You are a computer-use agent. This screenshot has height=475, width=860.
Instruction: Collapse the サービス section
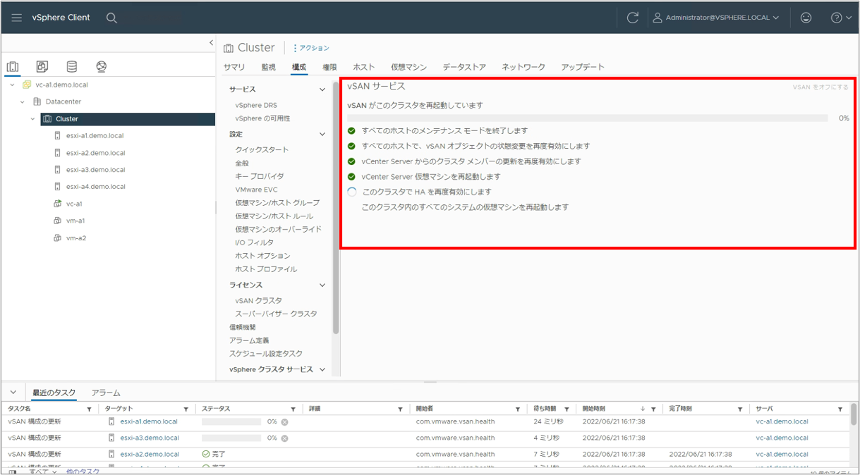coord(322,90)
